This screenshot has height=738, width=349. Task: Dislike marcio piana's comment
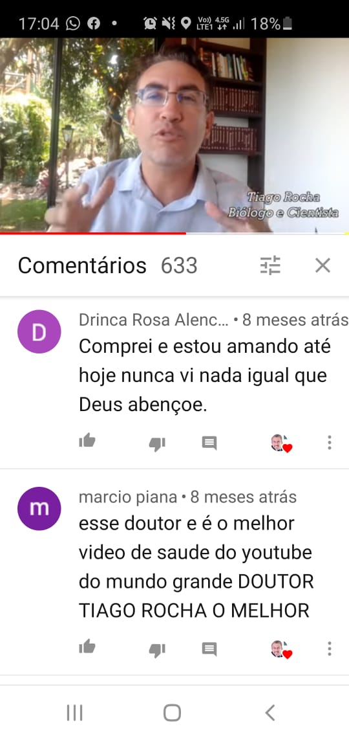pyautogui.click(x=157, y=650)
